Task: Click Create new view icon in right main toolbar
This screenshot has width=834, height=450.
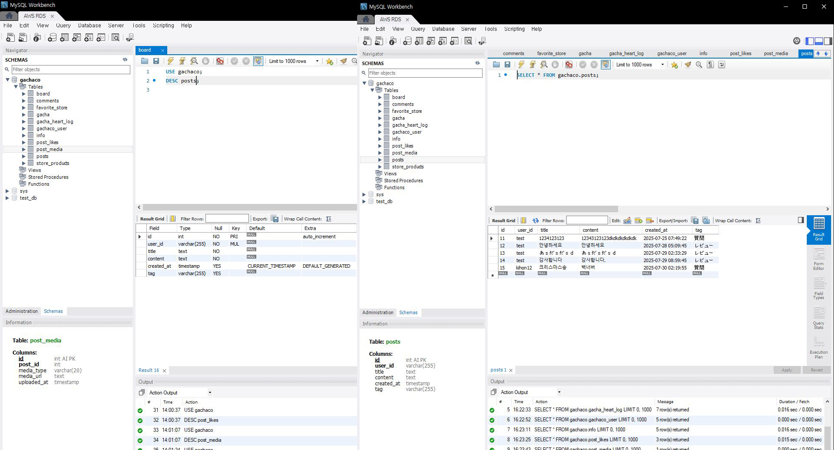Action: coord(431,41)
